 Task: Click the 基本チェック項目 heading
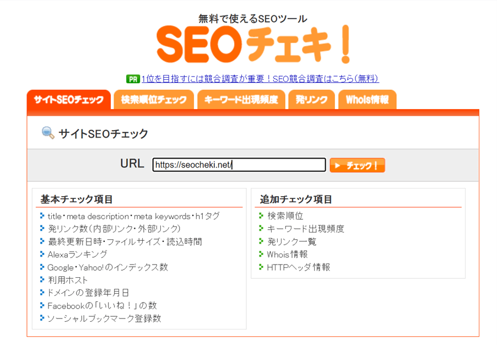tap(77, 199)
